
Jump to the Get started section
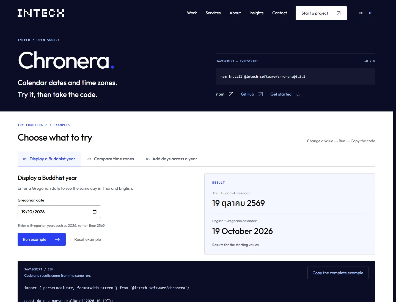coord(285,94)
